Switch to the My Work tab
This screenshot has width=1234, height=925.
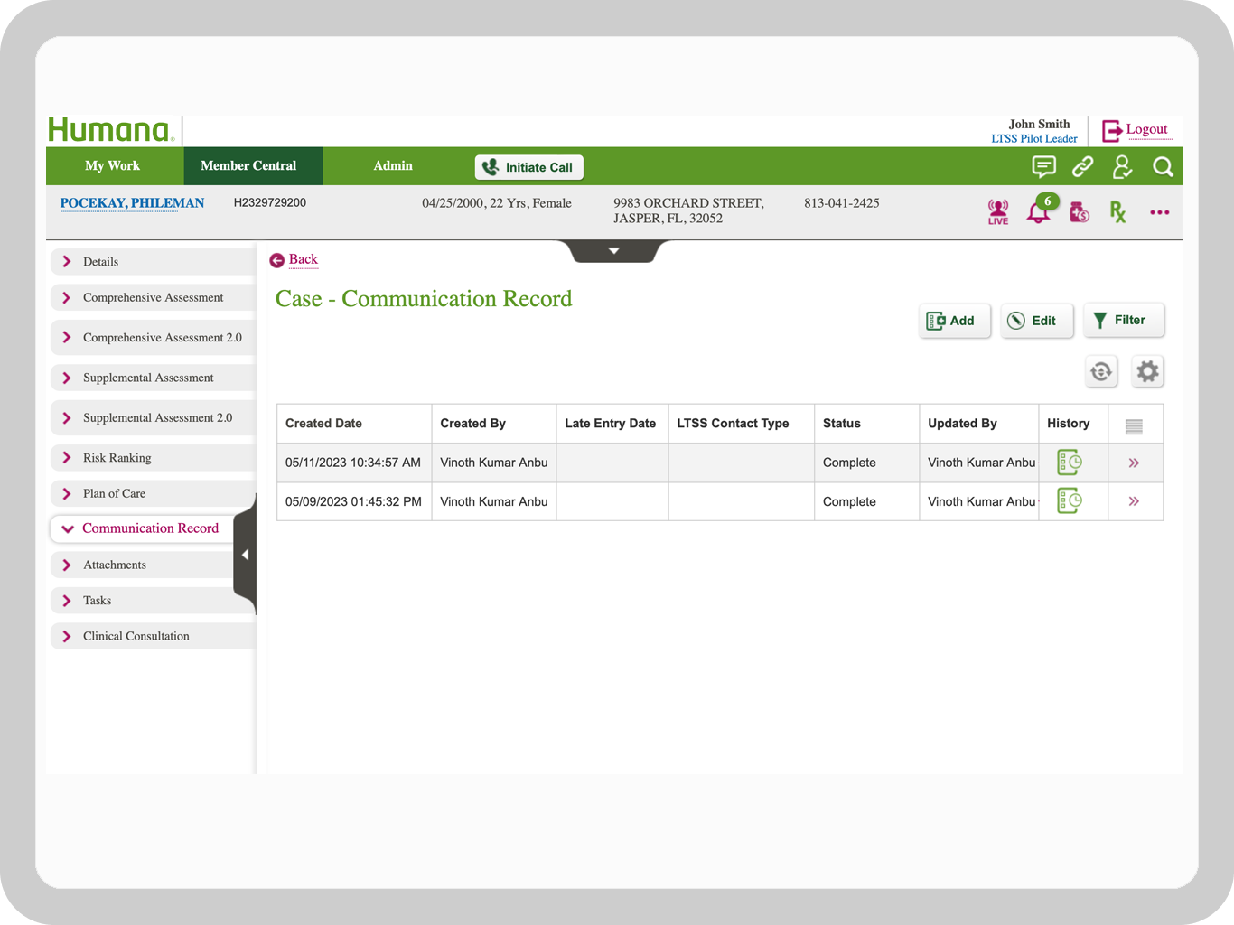(x=112, y=166)
